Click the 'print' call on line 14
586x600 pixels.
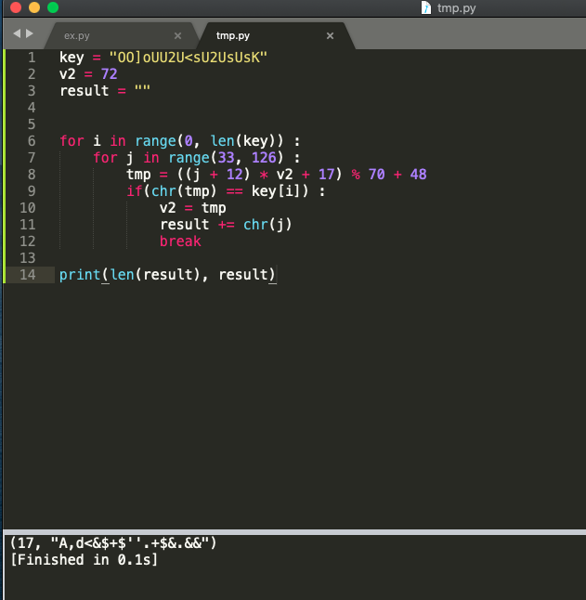pos(167,275)
